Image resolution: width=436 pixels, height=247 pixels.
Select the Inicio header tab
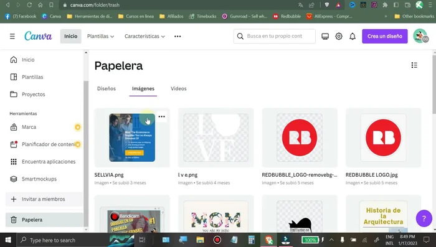point(71,36)
